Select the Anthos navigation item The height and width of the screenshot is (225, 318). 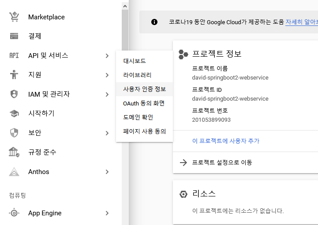61,172
